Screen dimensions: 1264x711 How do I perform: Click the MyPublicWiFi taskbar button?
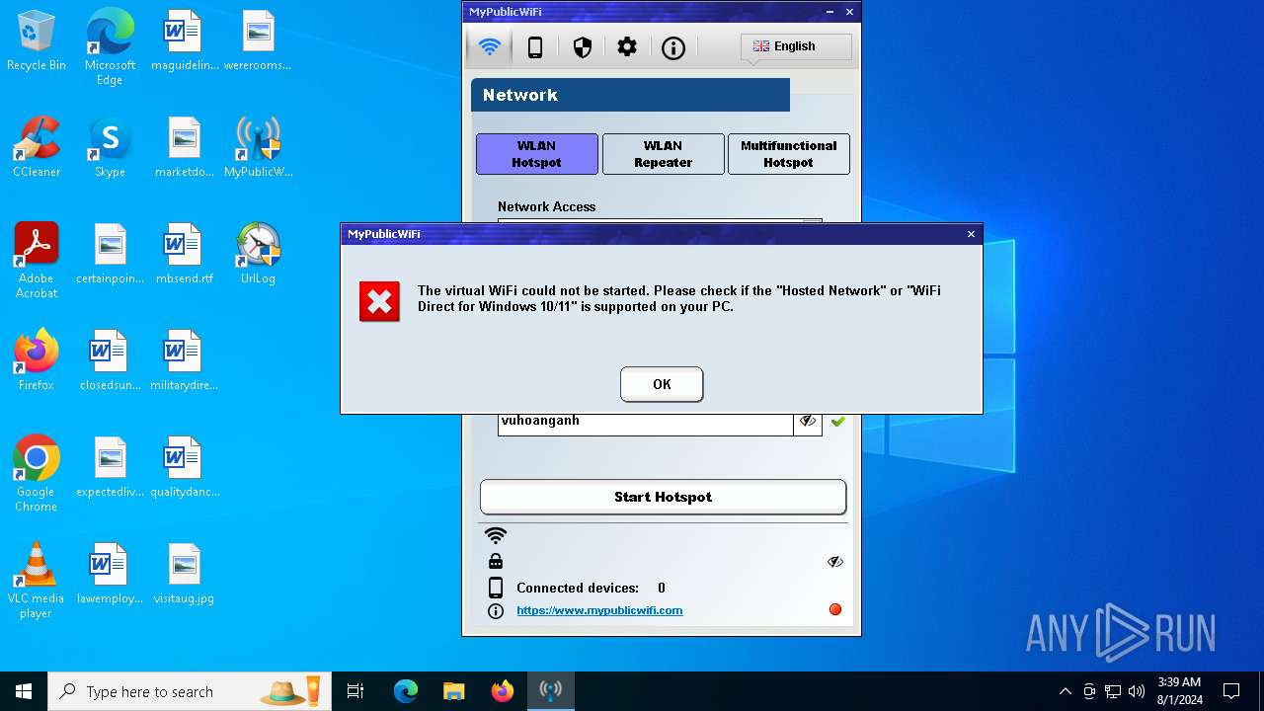click(x=551, y=691)
